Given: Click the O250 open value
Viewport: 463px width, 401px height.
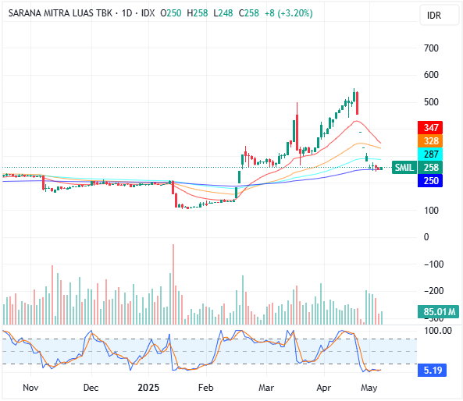Looking at the screenshot, I should (x=171, y=13).
